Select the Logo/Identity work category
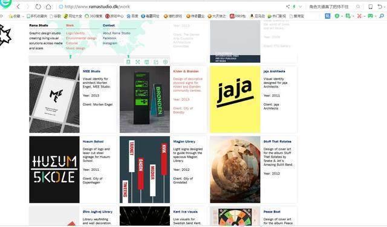Viewport: 387px width, 227px height. coord(75,33)
